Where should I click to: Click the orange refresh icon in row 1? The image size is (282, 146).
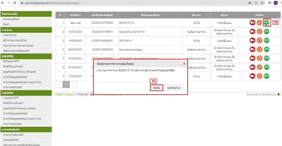[x=259, y=23]
